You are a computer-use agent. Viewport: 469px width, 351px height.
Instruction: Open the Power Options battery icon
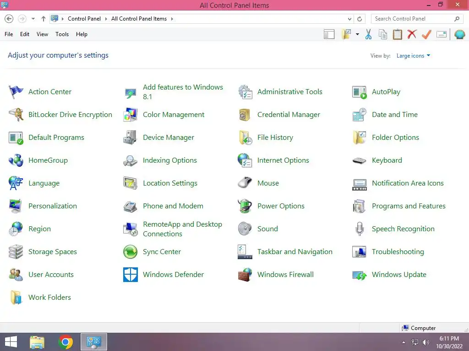click(x=245, y=206)
